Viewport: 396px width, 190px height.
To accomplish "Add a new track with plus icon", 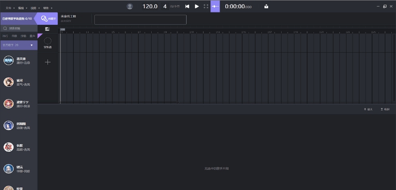I will tap(47, 62).
